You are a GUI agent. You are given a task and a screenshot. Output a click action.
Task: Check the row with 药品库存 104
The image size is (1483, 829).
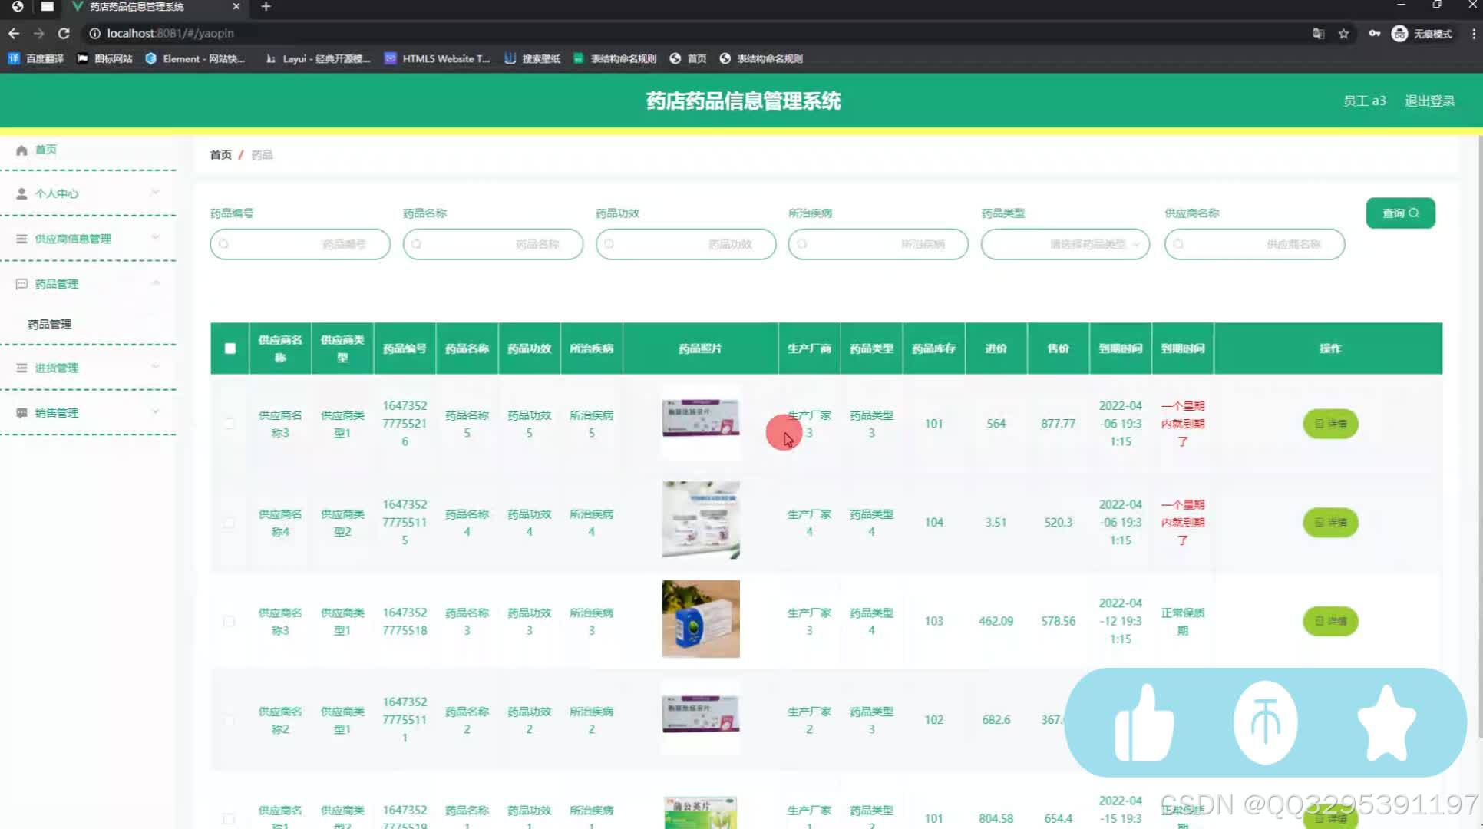(x=229, y=523)
